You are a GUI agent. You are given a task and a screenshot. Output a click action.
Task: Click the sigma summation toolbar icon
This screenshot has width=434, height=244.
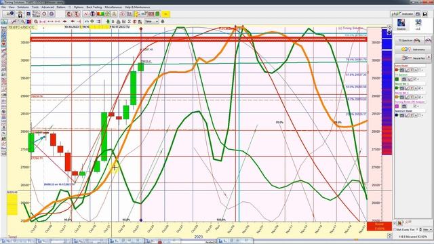pos(130,21)
